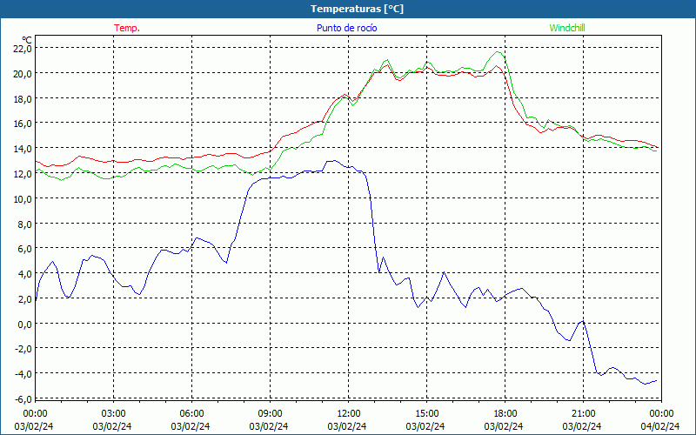Click the dew point minimum near 23:20
Viewport: 696px width, 435px height.
click(645, 384)
